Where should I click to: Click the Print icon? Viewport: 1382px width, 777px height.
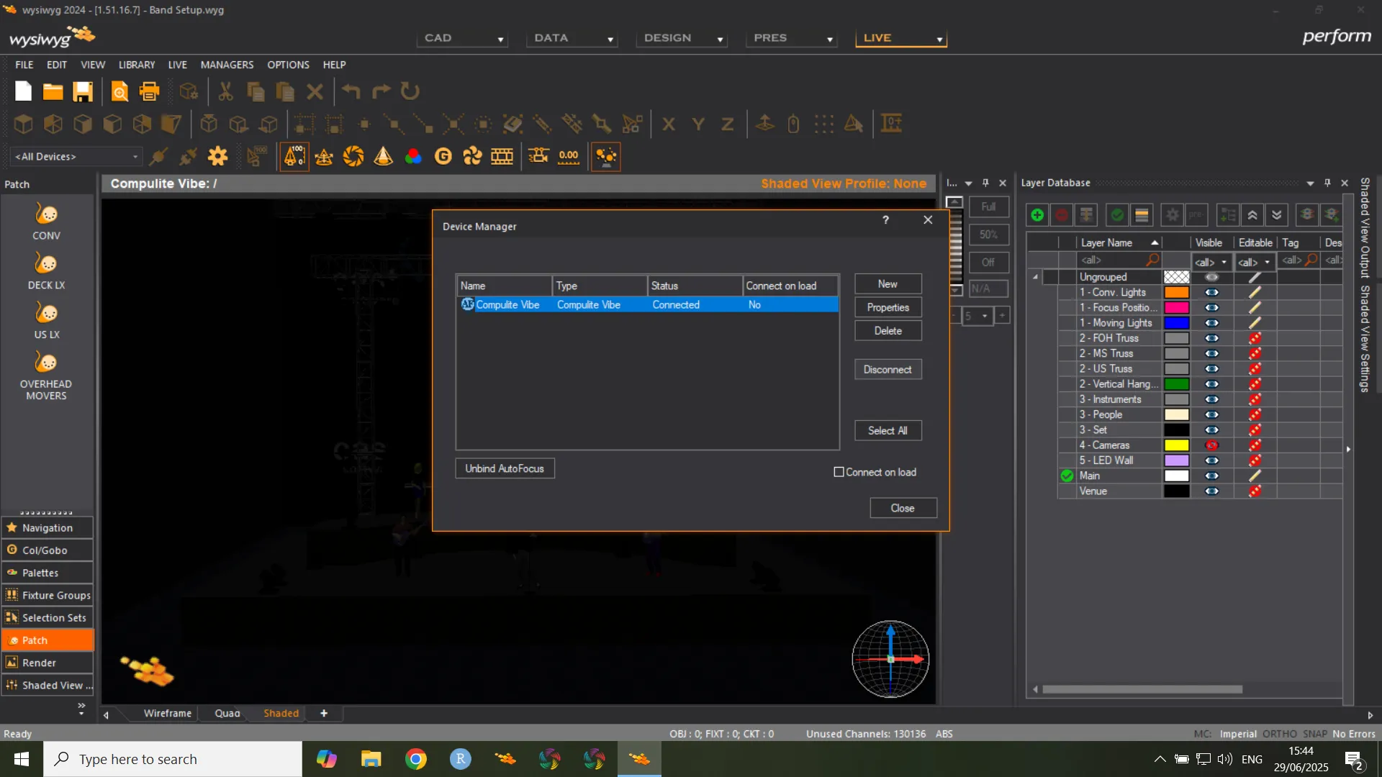[x=149, y=91]
